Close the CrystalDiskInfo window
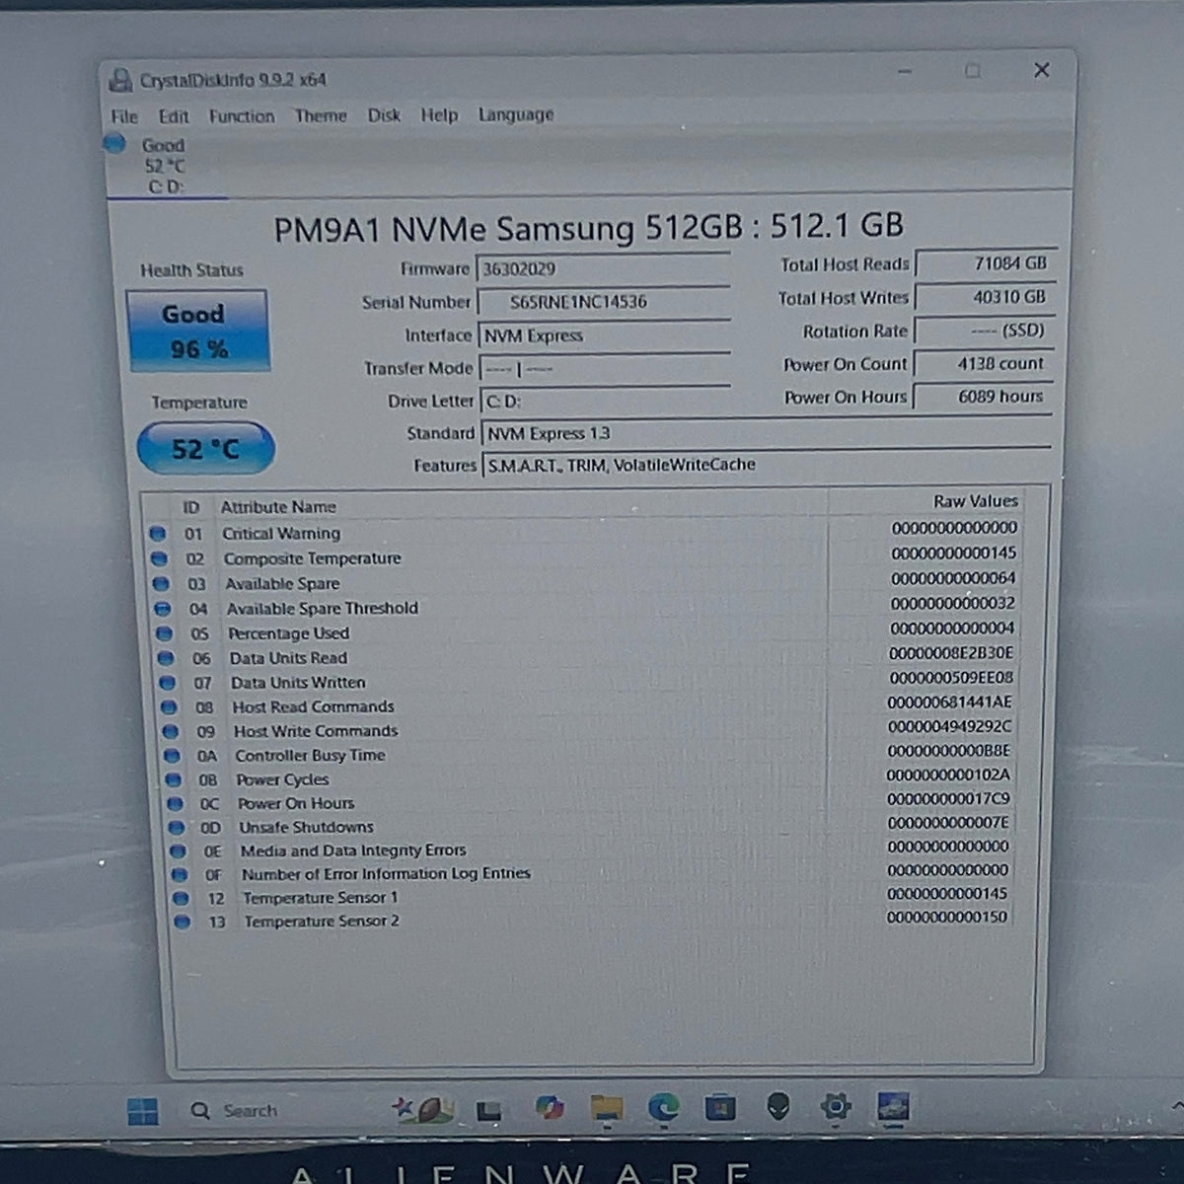The image size is (1184, 1184). pos(1041,70)
